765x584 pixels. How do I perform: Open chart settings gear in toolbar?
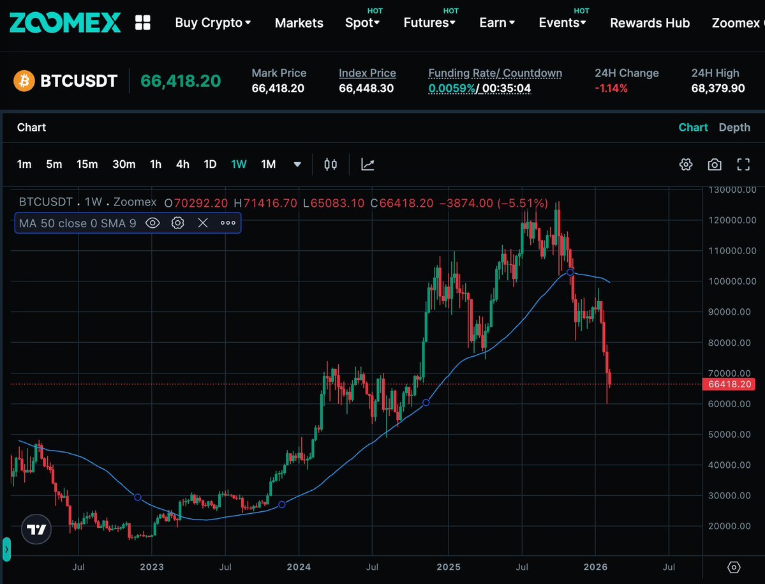pyautogui.click(x=685, y=165)
